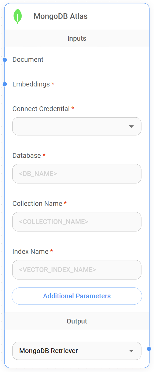Select the Output section header
Viewport: 154px width, 372px height.
[x=77, y=321]
